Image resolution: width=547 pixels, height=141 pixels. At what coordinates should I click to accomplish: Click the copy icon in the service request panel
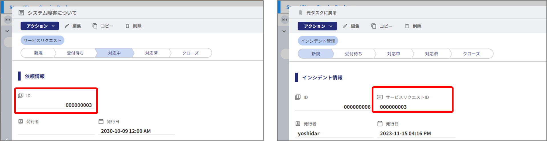click(95, 26)
